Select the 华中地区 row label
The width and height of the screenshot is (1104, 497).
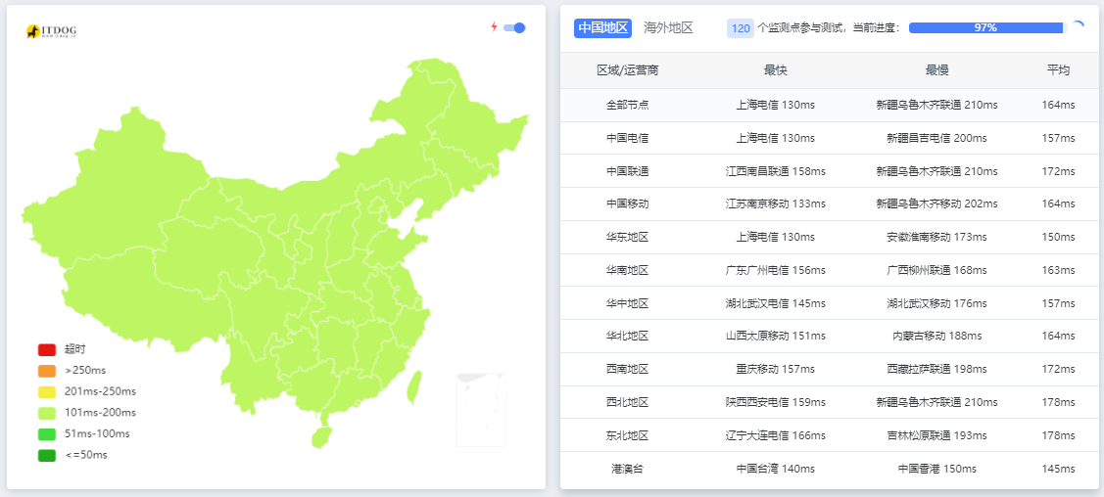(627, 303)
